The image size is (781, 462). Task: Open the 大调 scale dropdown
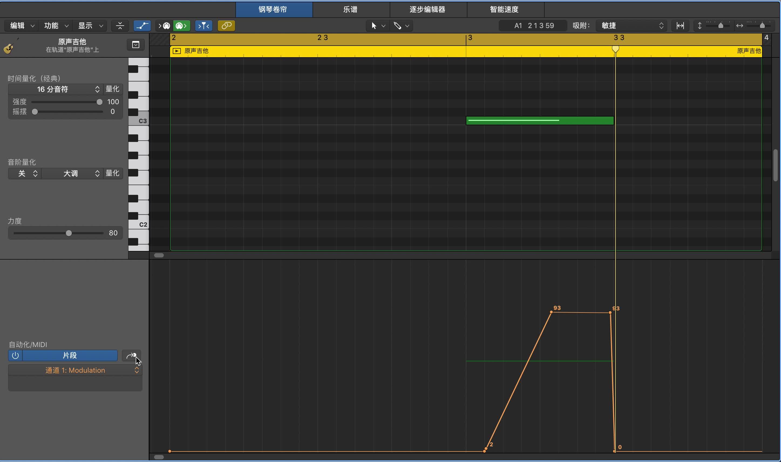[72, 174]
